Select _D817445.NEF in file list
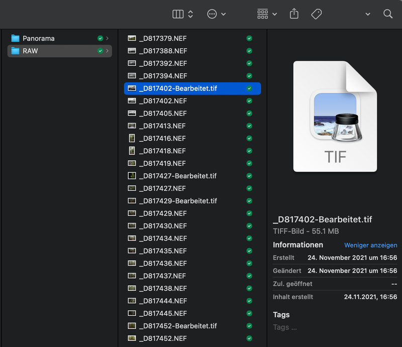 (x=163, y=313)
